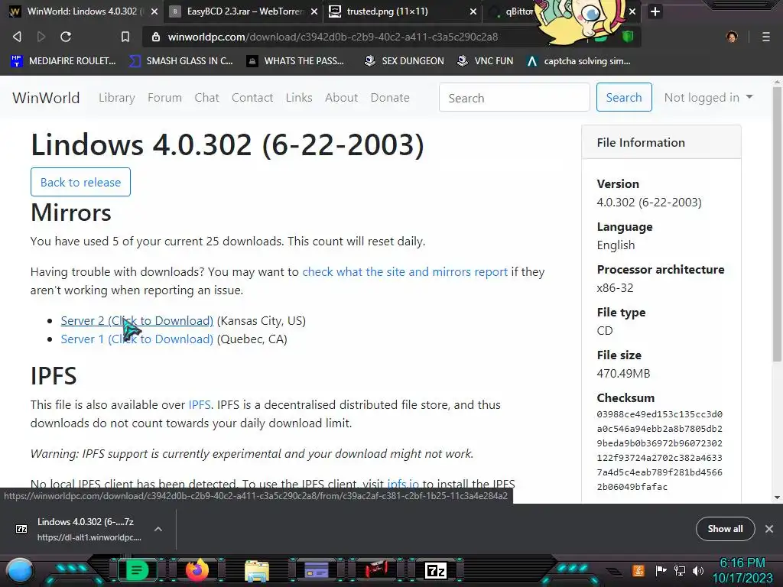
Task: Open the green chat app on taskbar
Action: [137, 570]
